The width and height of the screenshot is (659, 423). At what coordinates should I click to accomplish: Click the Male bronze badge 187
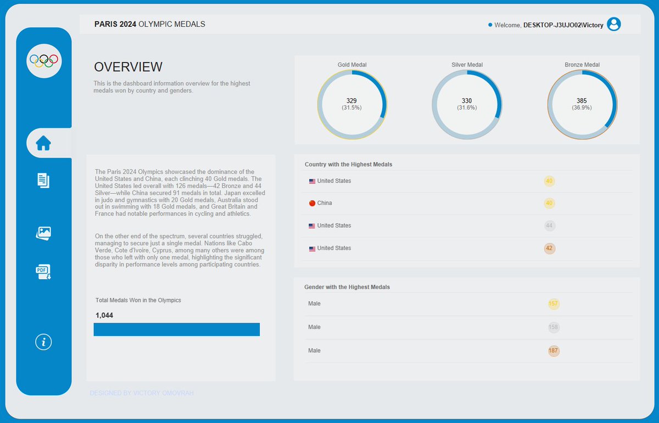coord(553,351)
